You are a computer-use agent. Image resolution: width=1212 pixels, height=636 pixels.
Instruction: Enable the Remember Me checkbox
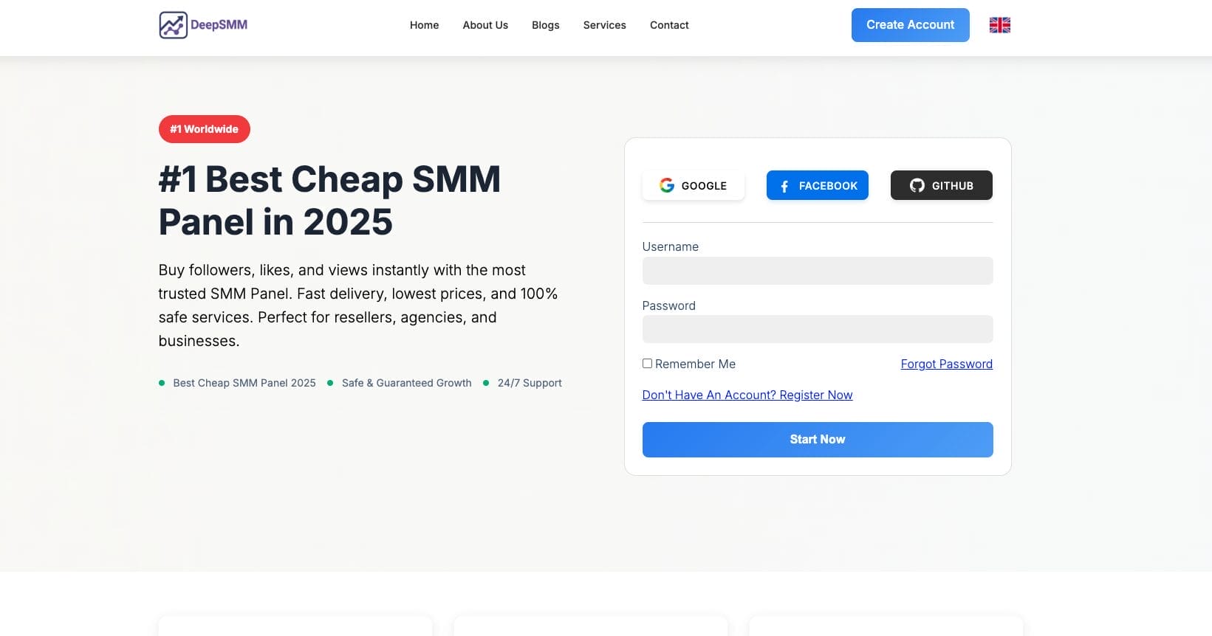tap(647, 364)
